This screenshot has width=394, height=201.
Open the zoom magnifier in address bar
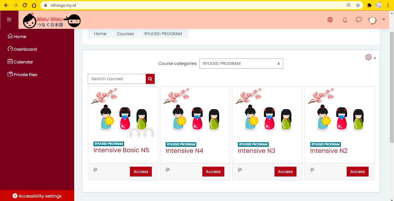pyautogui.click(x=349, y=5)
